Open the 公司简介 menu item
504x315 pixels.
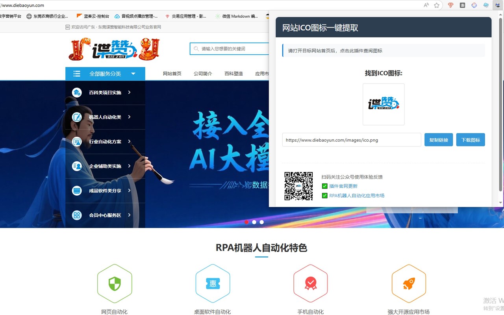pos(203,73)
